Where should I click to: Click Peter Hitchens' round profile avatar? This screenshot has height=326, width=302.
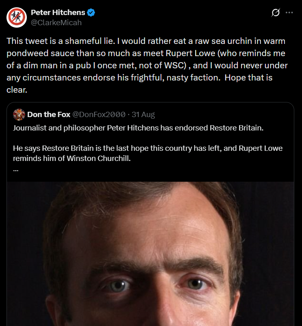[x=17, y=17]
